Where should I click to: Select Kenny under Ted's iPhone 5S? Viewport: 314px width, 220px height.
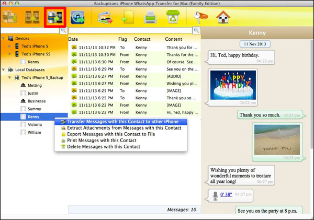[33, 62]
